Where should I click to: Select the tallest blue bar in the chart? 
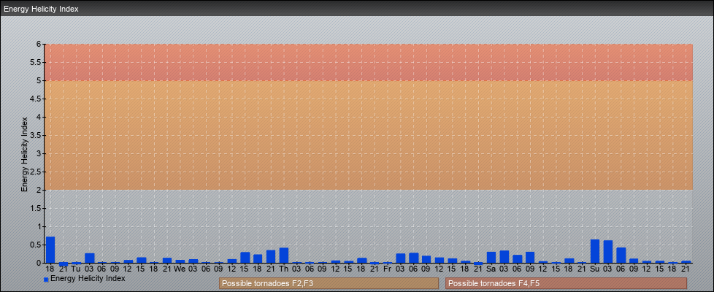(x=50, y=250)
